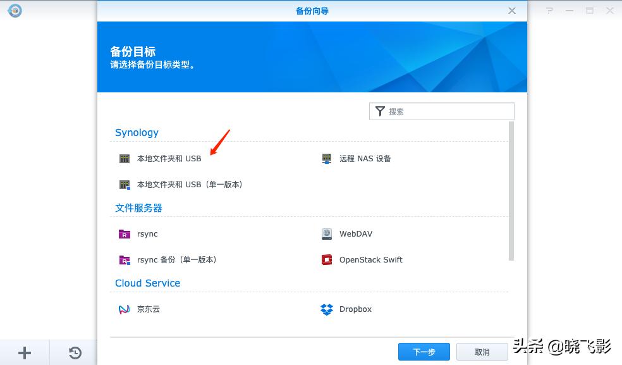
Task: Open the backup history clock panel
Action: 75,352
